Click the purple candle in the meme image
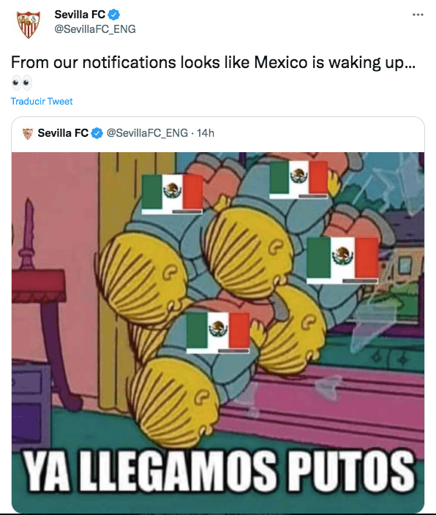This screenshot has height=515, width=436. [29, 233]
